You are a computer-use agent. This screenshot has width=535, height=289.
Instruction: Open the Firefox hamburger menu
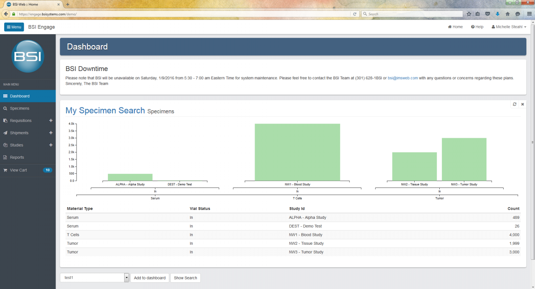529,14
